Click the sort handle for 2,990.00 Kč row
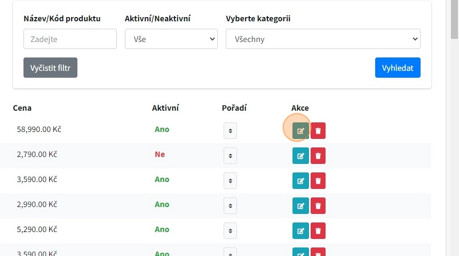The height and width of the screenshot is (256, 459). (x=230, y=205)
